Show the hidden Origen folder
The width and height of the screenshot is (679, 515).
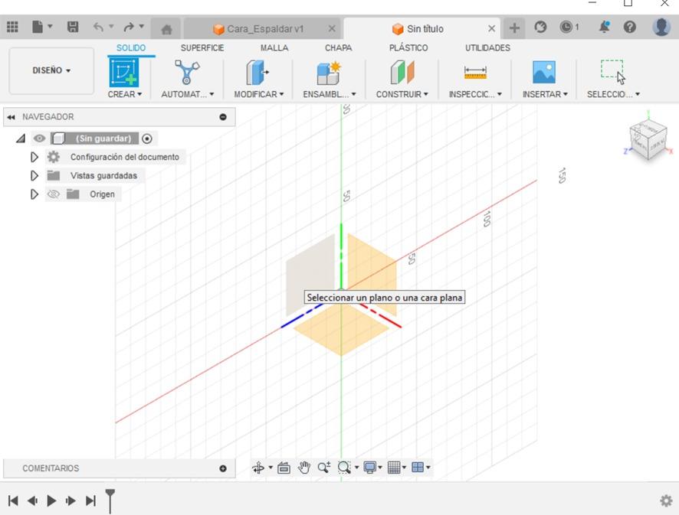54,194
